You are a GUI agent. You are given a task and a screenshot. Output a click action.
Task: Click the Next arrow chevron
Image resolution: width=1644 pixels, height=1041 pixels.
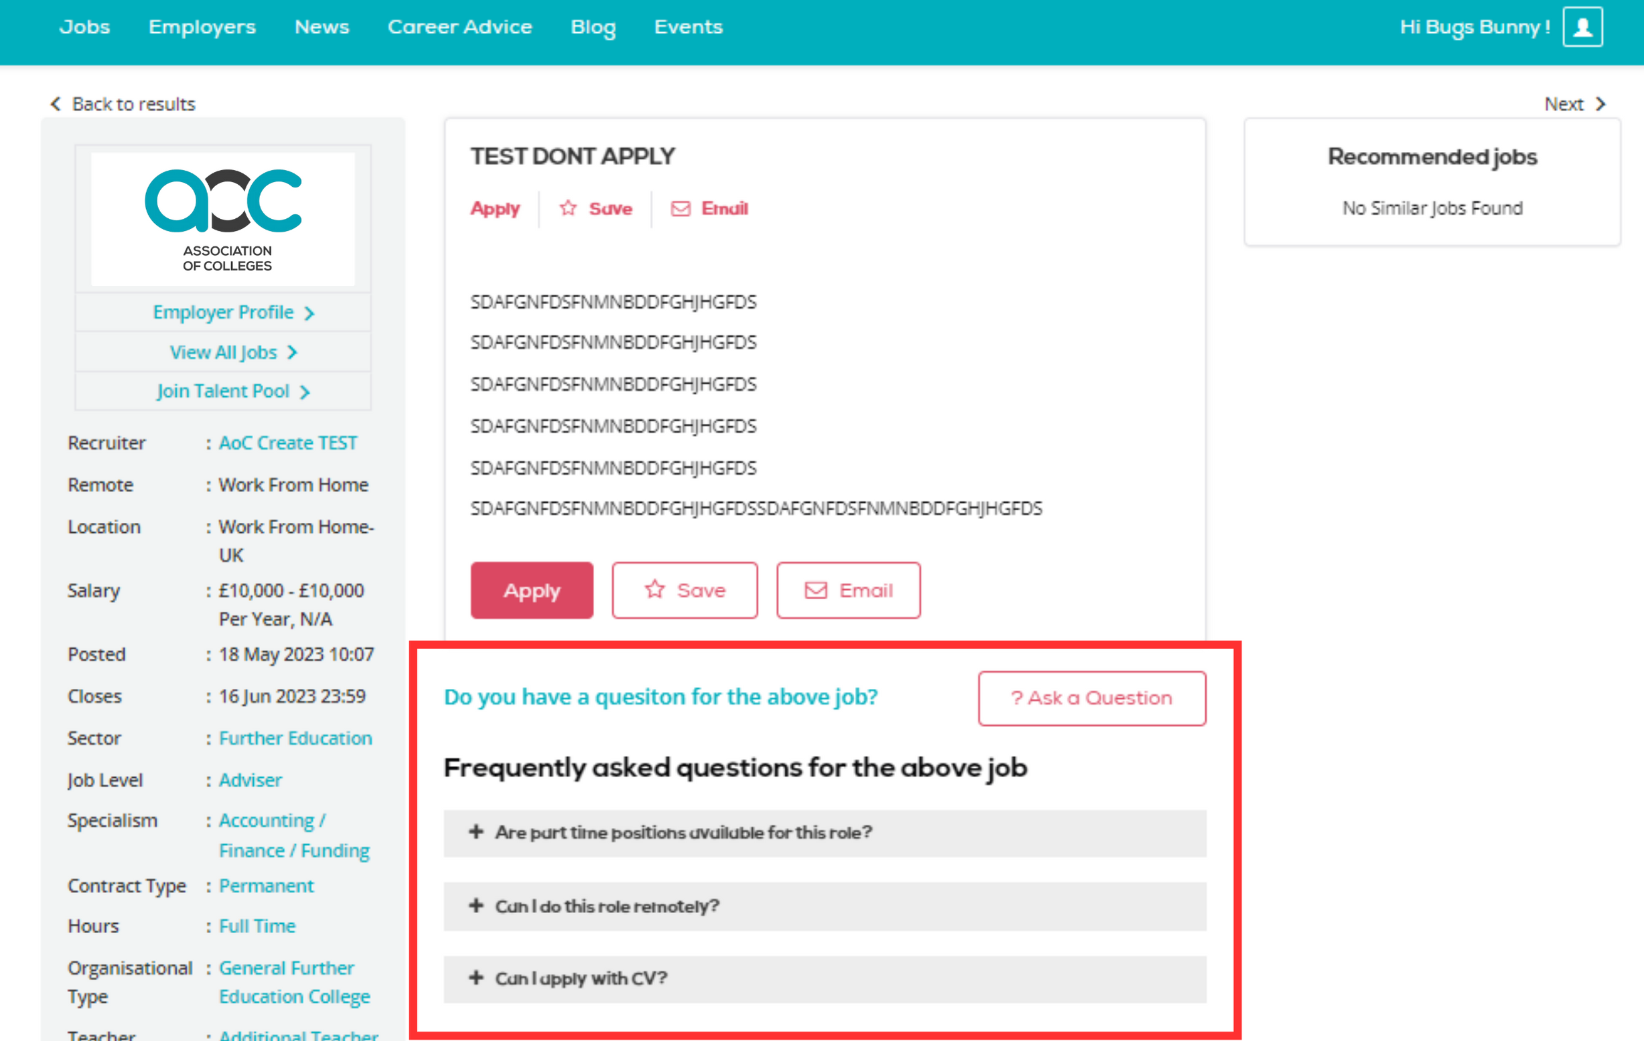pyautogui.click(x=1600, y=104)
